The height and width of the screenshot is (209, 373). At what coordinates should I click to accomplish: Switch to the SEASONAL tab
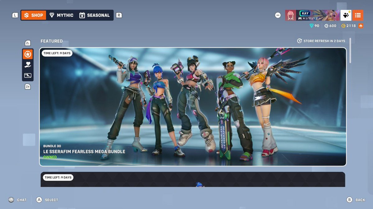click(94, 15)
